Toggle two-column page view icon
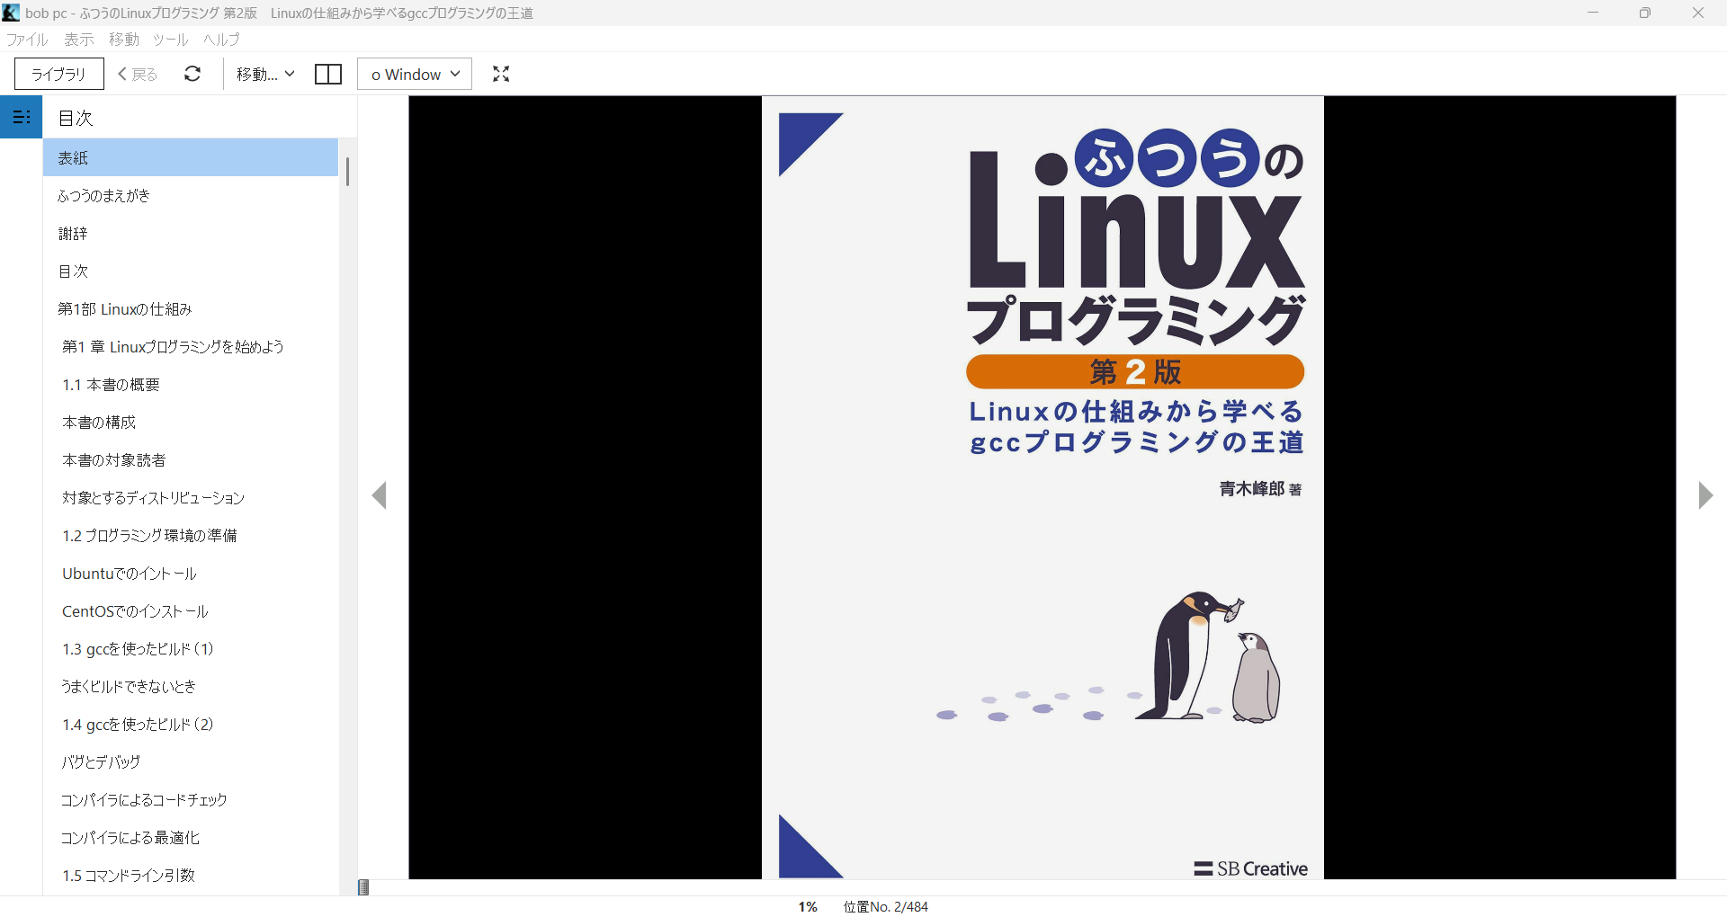This screenshot has width=1727, height=917. [x=328, y=74]
